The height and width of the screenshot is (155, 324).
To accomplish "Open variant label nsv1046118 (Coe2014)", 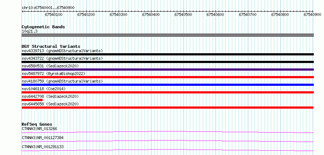I will pyautogui.click(x=44, y=89).
